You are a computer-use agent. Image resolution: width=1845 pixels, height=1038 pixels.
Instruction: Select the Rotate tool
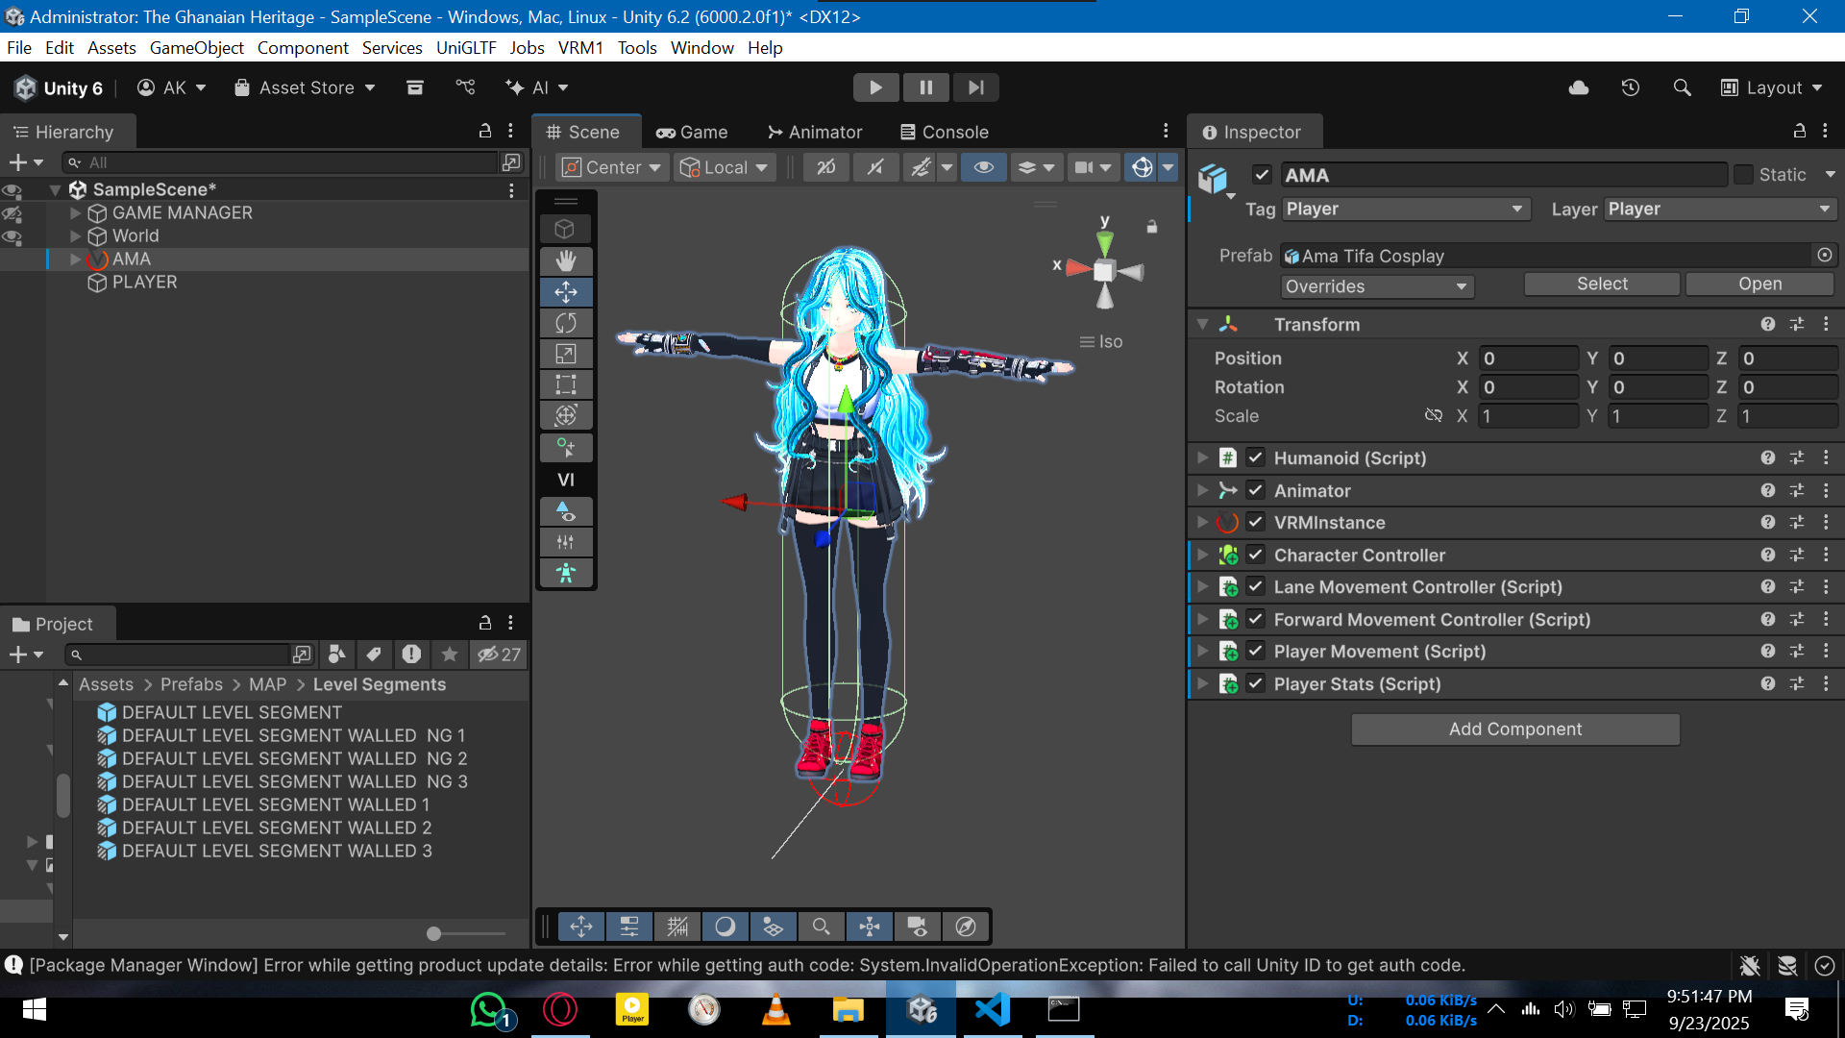(566, 323)
